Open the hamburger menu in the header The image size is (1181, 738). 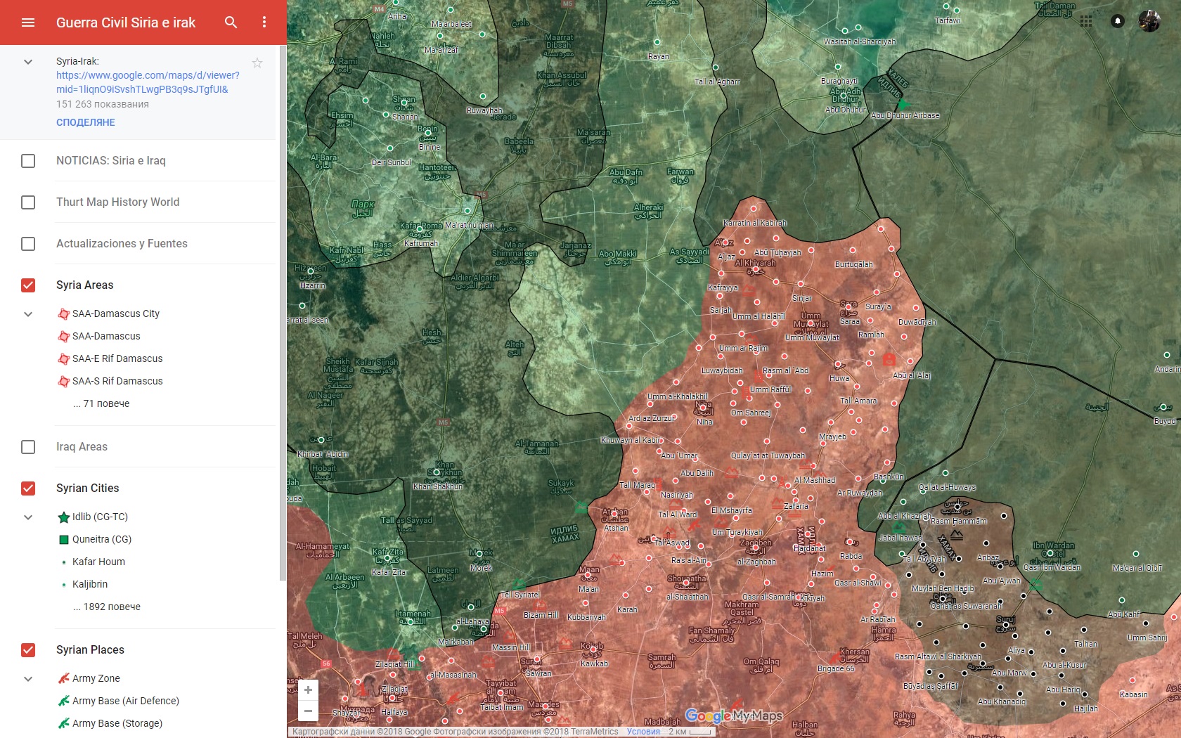click(28, 22)
